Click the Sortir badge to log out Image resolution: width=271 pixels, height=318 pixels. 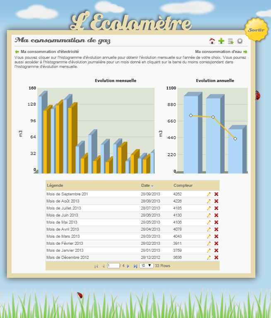(256, 30)
